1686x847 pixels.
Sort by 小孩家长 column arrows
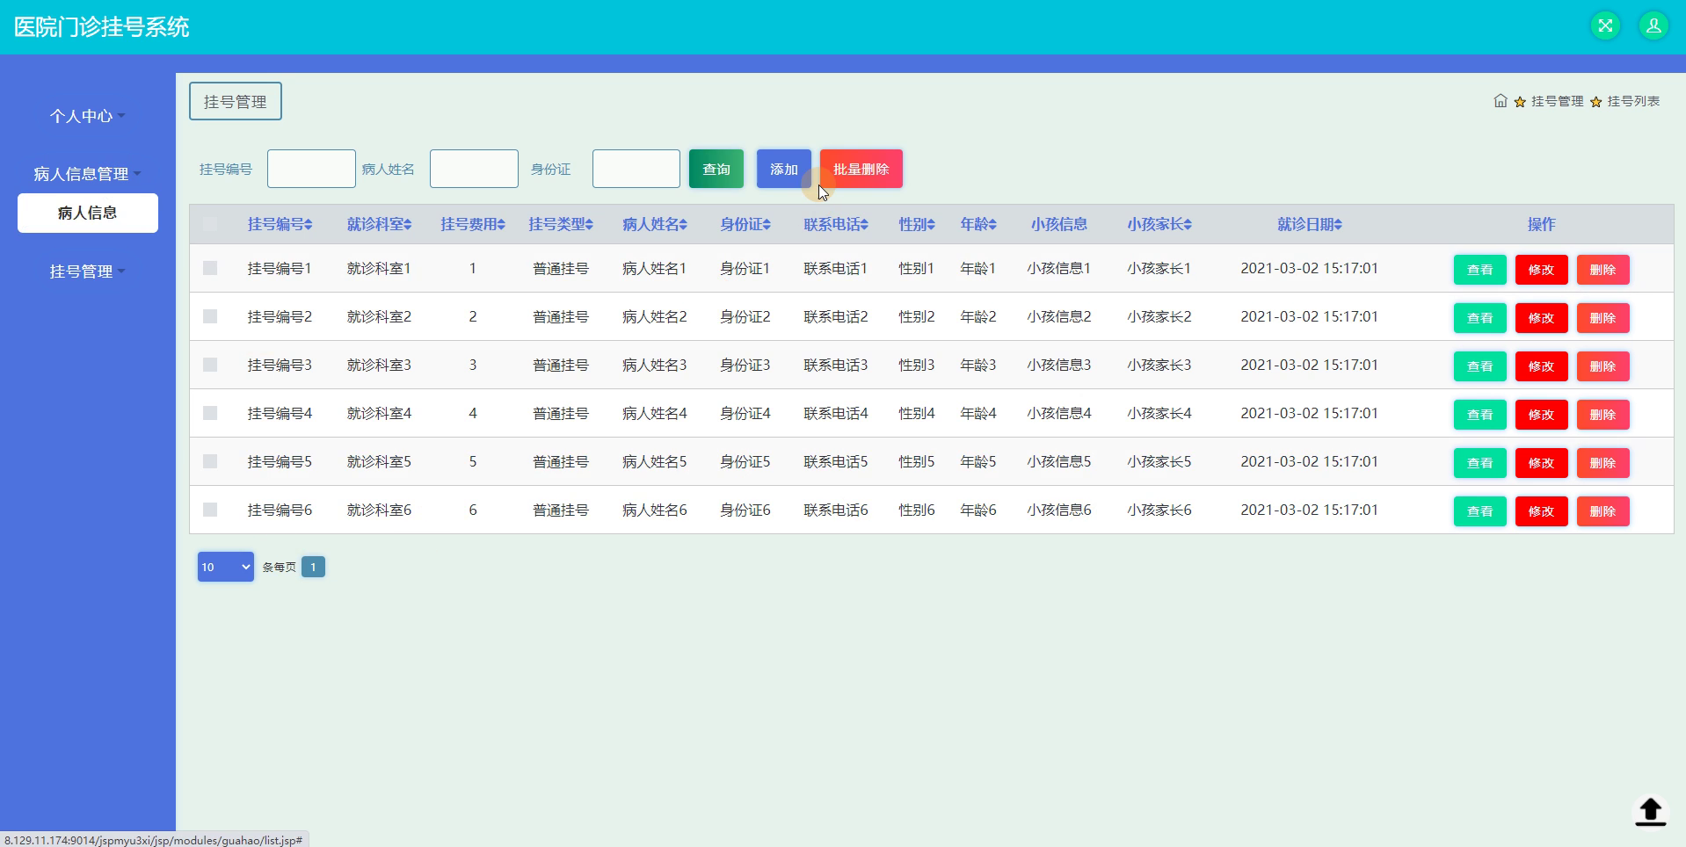[x=1188, y=225]
